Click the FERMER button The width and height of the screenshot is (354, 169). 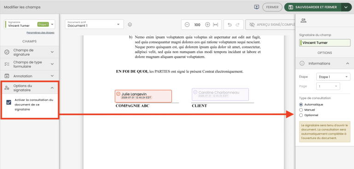point(272,7)
